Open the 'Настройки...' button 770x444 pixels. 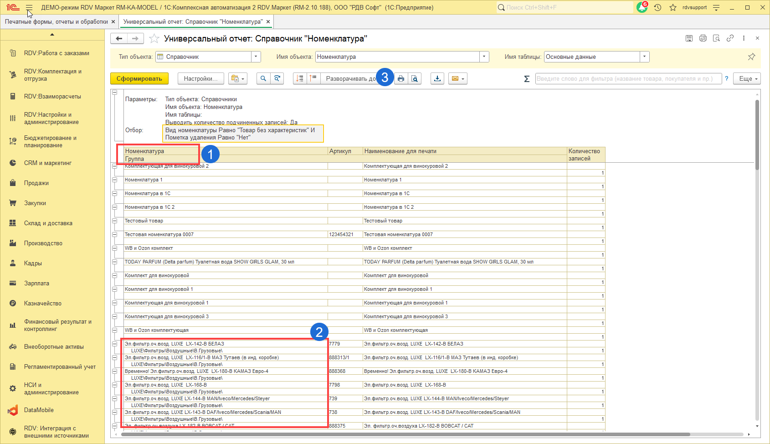tap(200, 78)
